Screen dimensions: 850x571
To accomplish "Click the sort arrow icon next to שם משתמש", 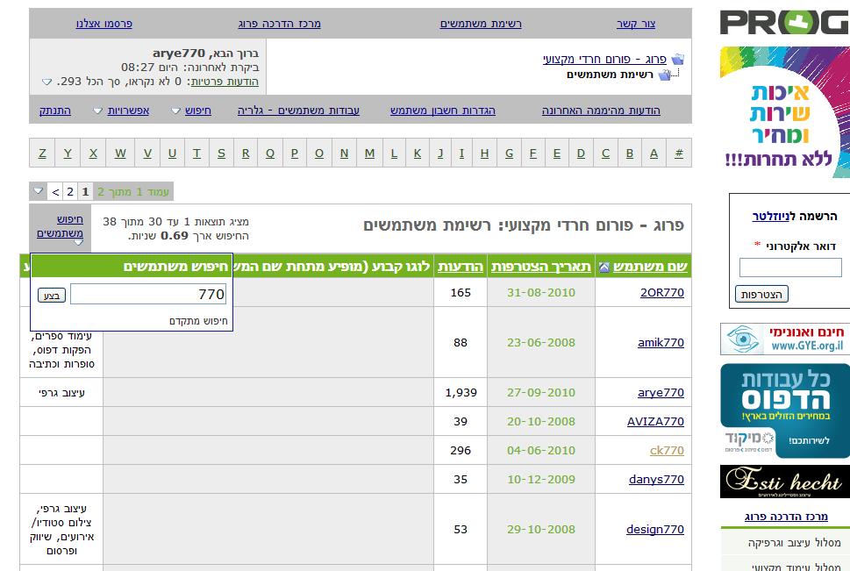I will [604, 267].
